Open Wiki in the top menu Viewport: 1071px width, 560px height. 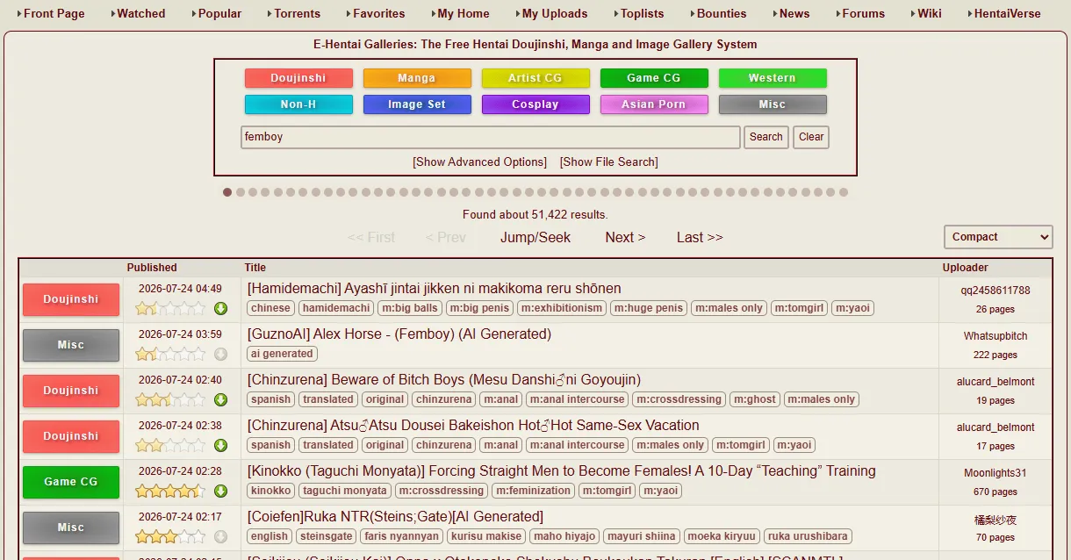coord(930,13)
